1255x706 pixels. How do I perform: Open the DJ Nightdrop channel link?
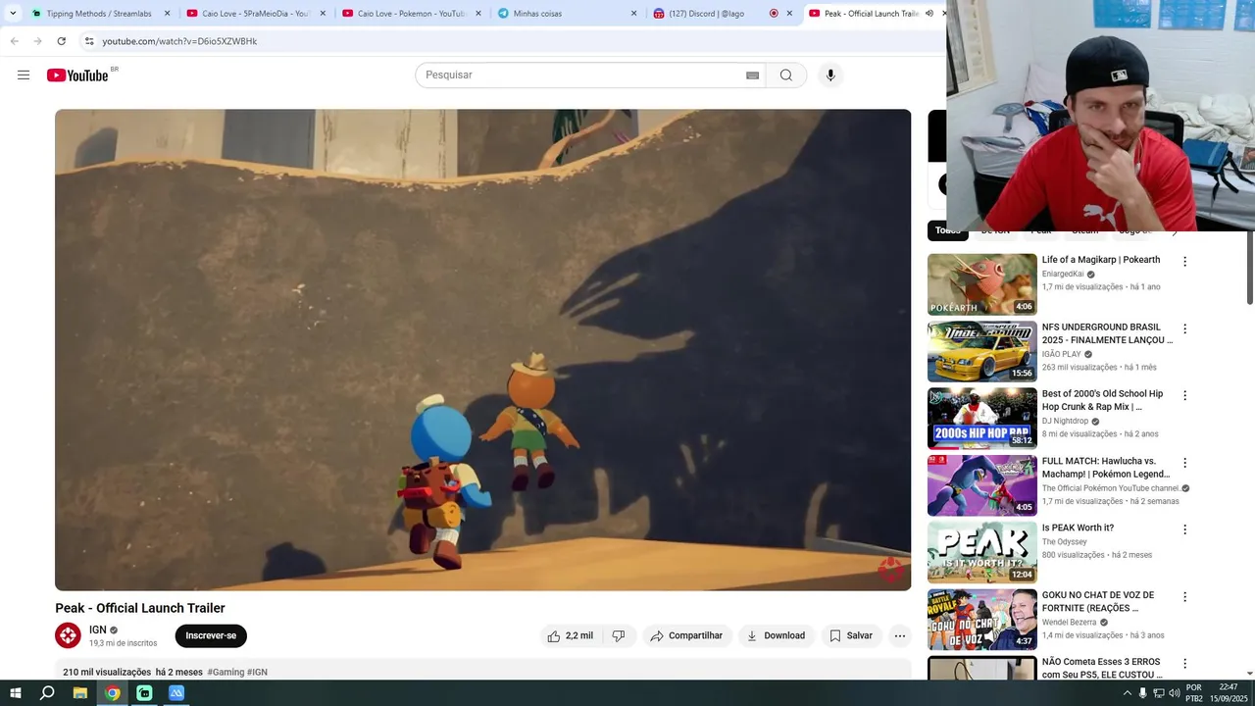[1065, 422]
